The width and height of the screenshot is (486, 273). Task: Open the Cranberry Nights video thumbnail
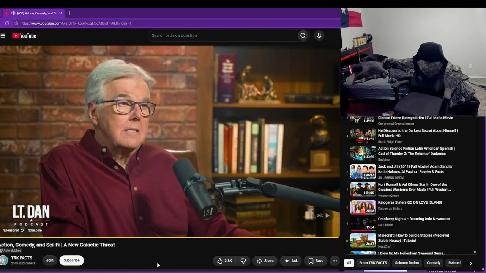363,224
